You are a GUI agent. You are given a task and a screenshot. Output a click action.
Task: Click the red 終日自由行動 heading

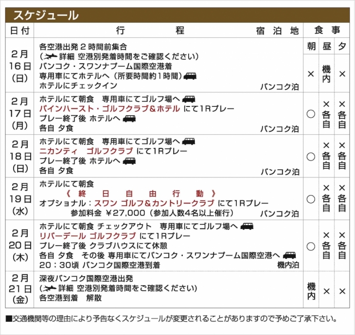pos(141,194)
